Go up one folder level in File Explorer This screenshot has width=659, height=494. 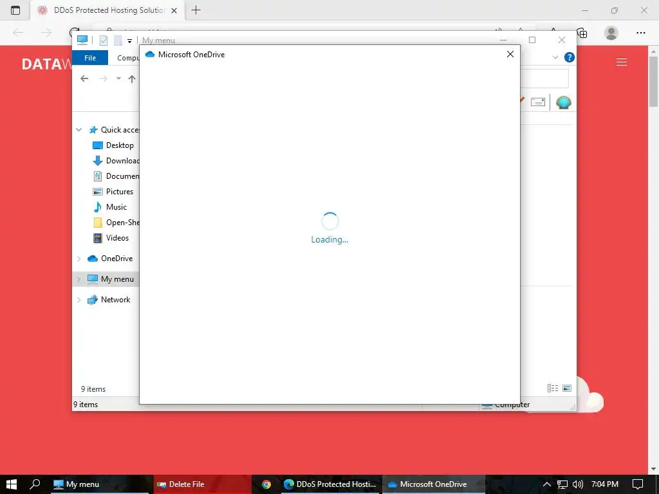[x=132, y=78]
